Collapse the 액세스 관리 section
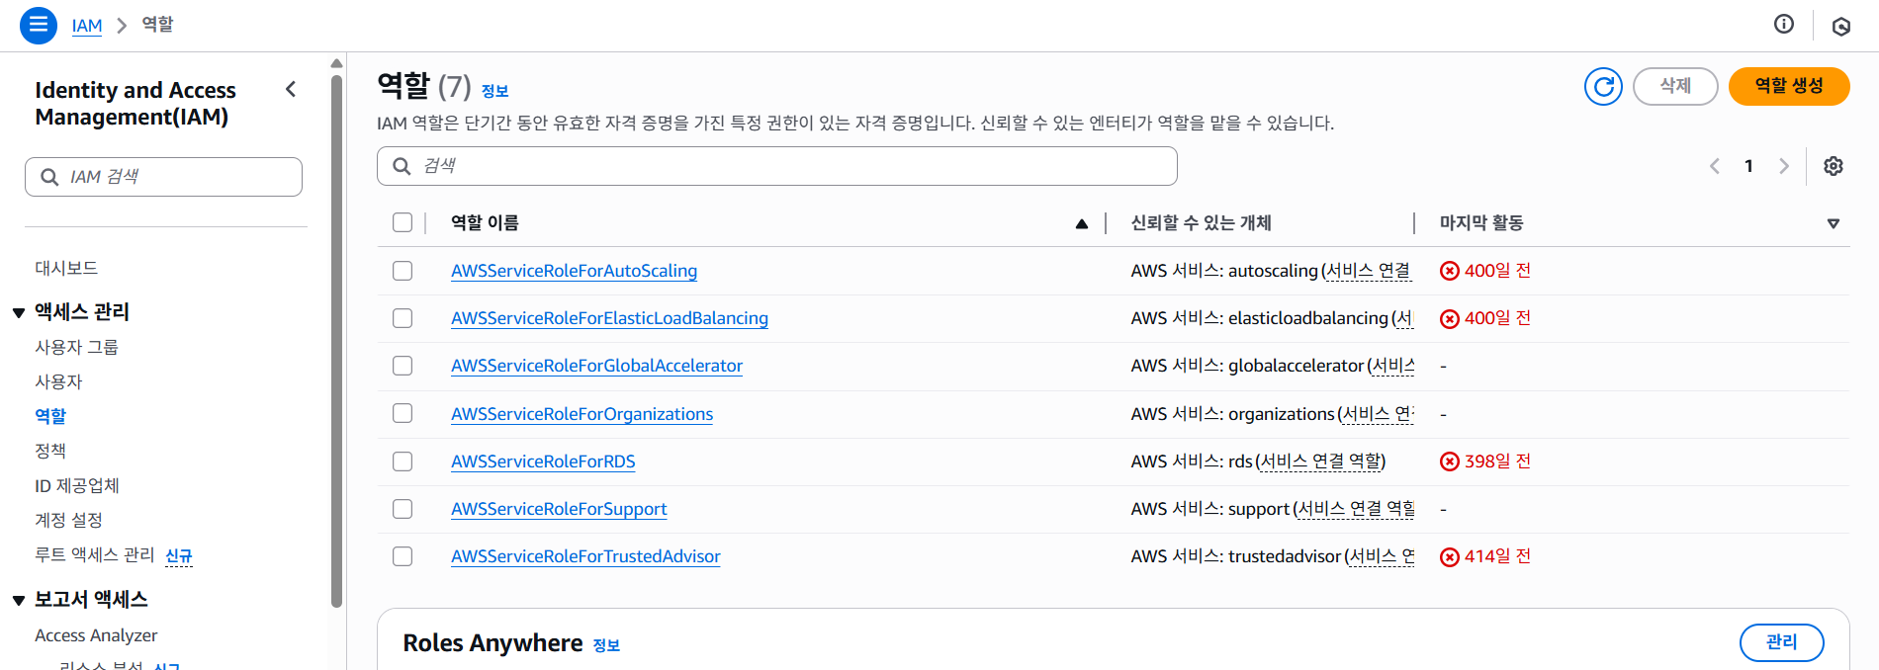 coord(19,313)
